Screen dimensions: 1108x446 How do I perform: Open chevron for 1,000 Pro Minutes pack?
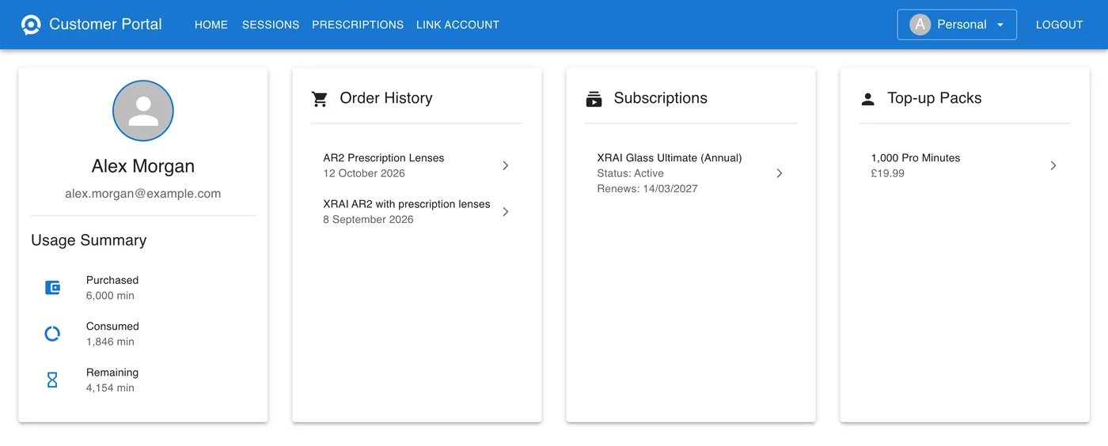(x=1053, y=165)
